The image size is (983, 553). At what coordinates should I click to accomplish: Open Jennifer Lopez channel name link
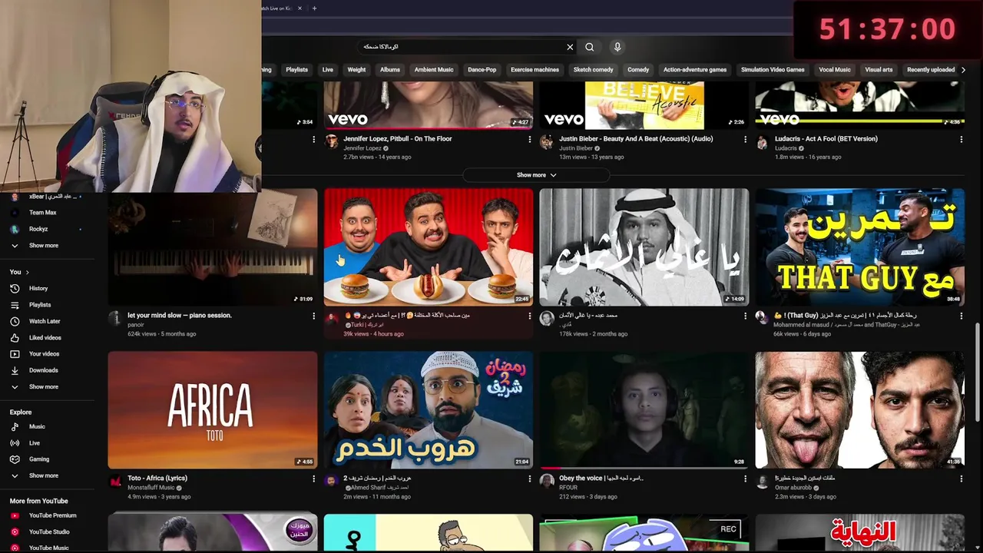click(x=362, y=148)
